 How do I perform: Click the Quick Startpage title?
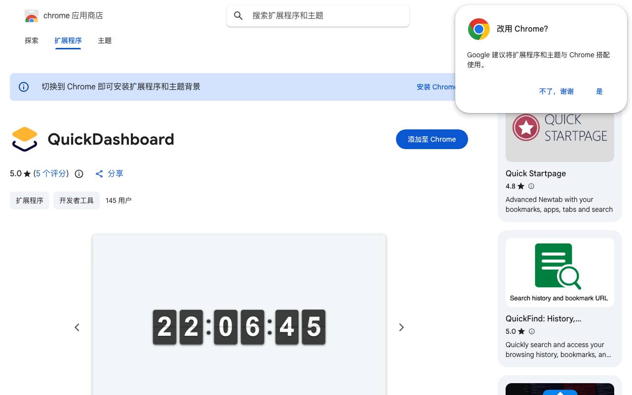pyautogui.click(x=536, y=173)
